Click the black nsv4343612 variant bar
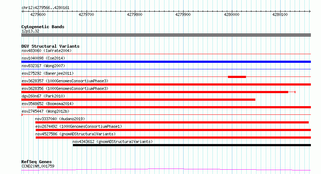The image size is (321, 174). coord(192,145)
